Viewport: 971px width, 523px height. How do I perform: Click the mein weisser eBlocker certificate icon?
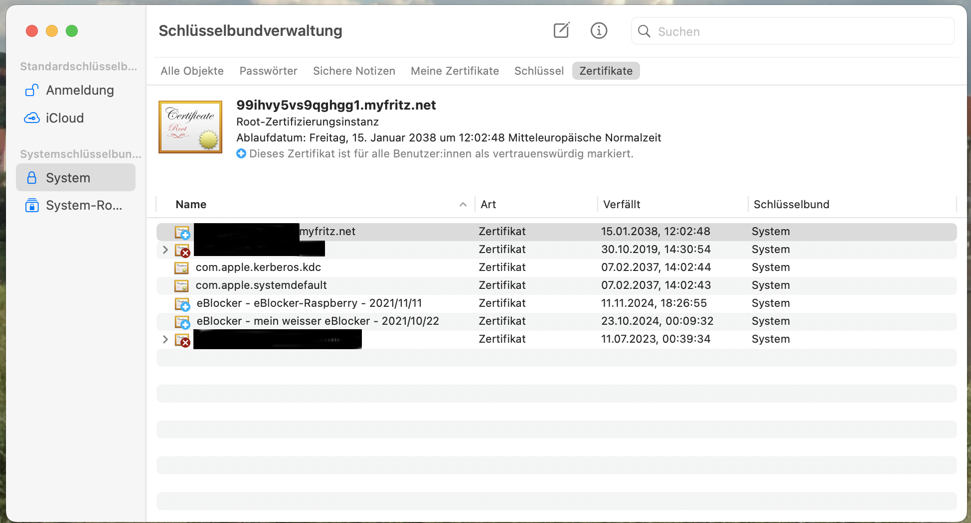[x=182, y=322]
